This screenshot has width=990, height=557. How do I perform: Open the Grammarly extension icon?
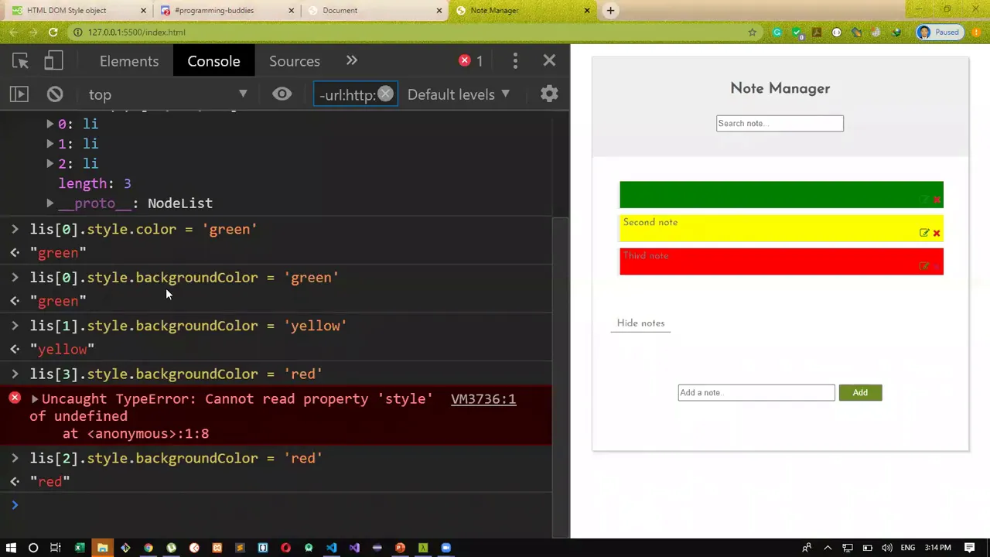click(777, 32)
